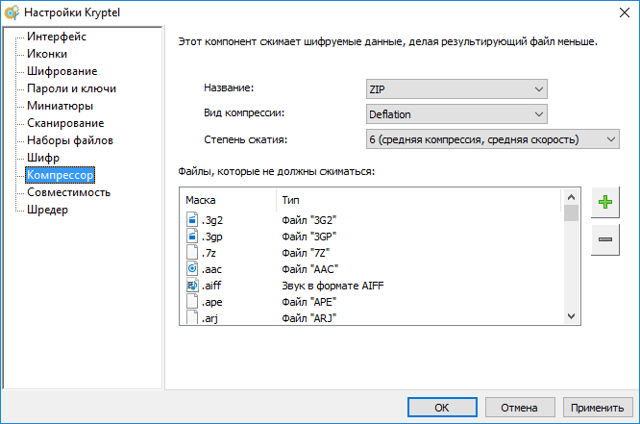This screenshot has height=424, width=640.
Task: Click the file list scrollbar down arrow
Action: [x=571, y=315]
